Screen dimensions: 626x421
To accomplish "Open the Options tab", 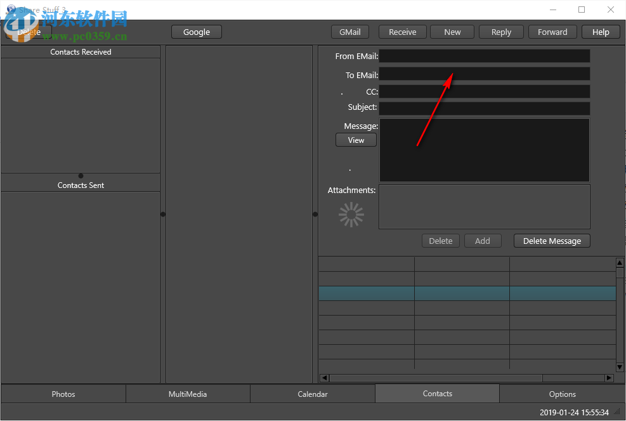I will point(562,394).
